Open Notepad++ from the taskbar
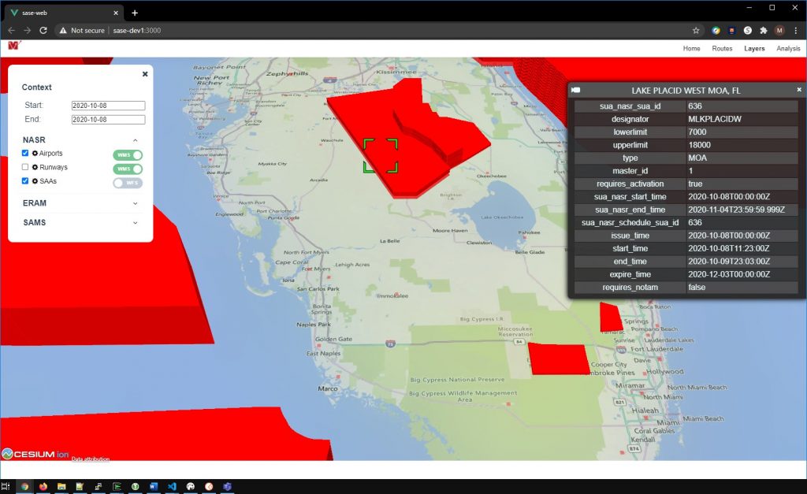Viewport: 807px width, 494px height. pyautogui.click(x=80, y=486)
